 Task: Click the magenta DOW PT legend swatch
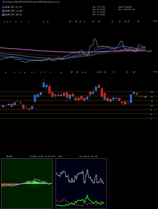pos(3,15)
